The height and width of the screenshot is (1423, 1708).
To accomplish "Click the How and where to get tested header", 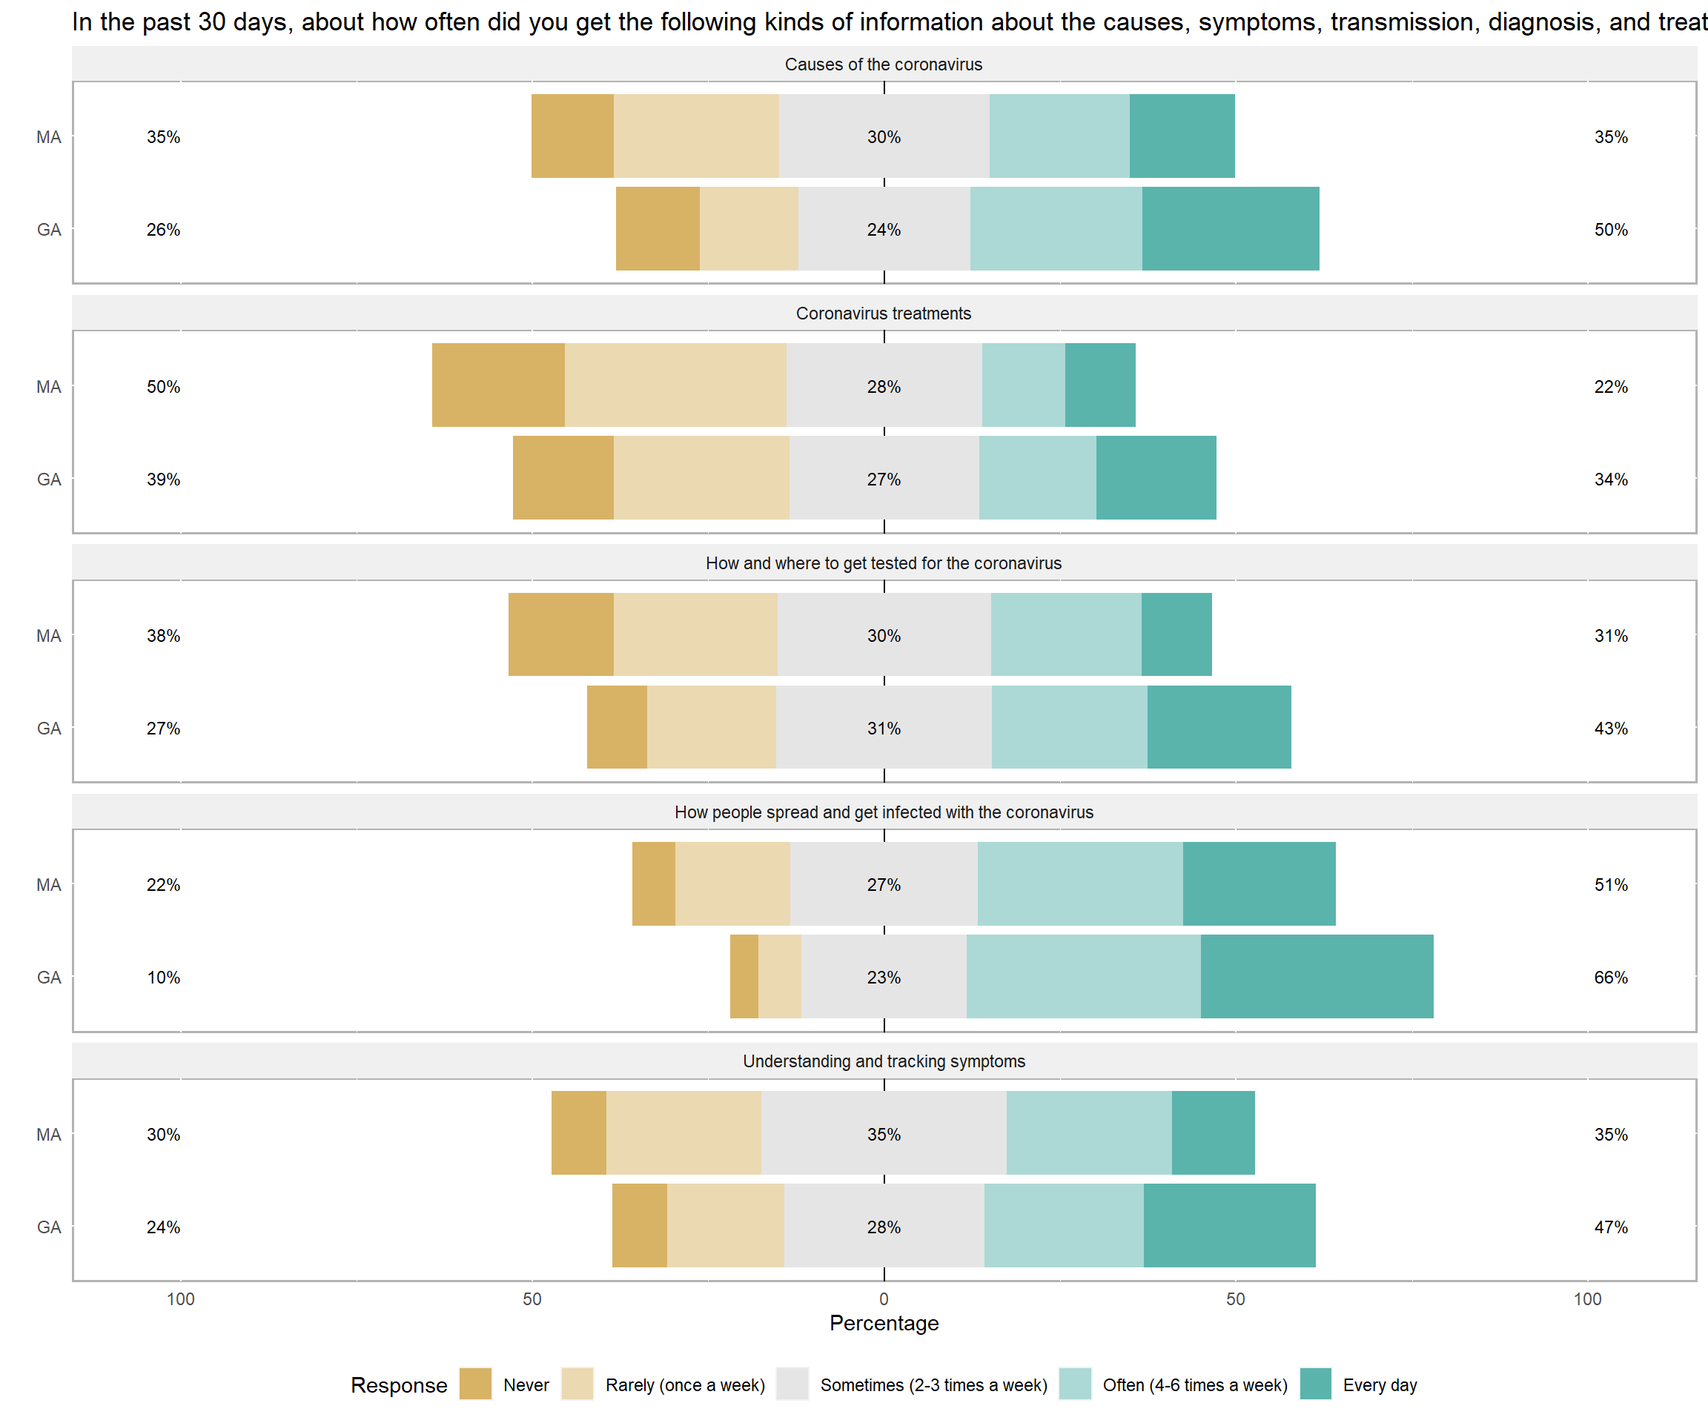I will coord(883,563).
